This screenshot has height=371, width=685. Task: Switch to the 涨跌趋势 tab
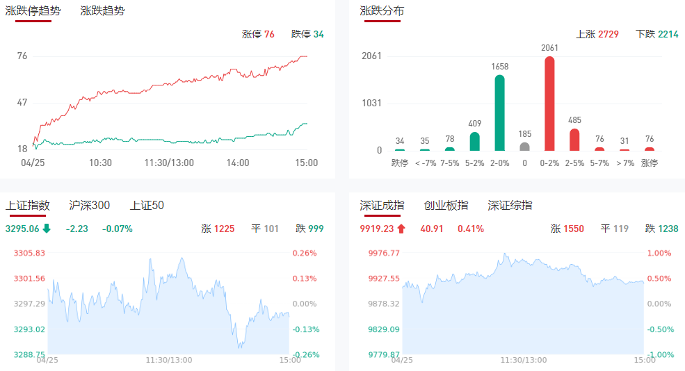(103, 11)
